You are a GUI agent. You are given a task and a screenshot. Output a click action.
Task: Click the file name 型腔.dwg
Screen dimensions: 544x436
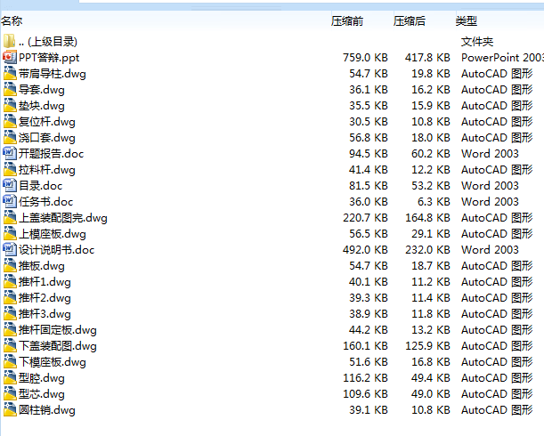[x=42, y=378]
